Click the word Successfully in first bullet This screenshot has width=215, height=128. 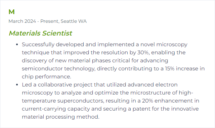(x=38, y=45)
